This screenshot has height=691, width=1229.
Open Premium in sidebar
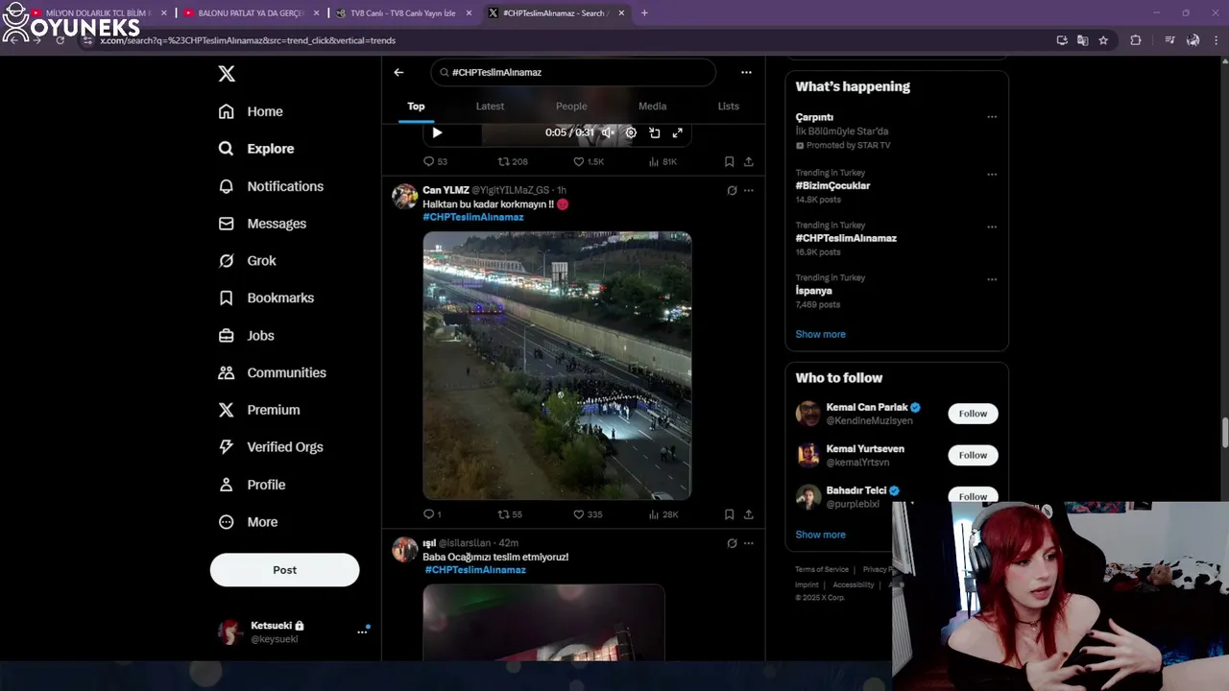(x=259, y=410)
